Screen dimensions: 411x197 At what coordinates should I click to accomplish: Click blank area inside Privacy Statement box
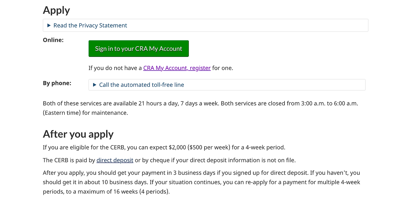point(247,25)
